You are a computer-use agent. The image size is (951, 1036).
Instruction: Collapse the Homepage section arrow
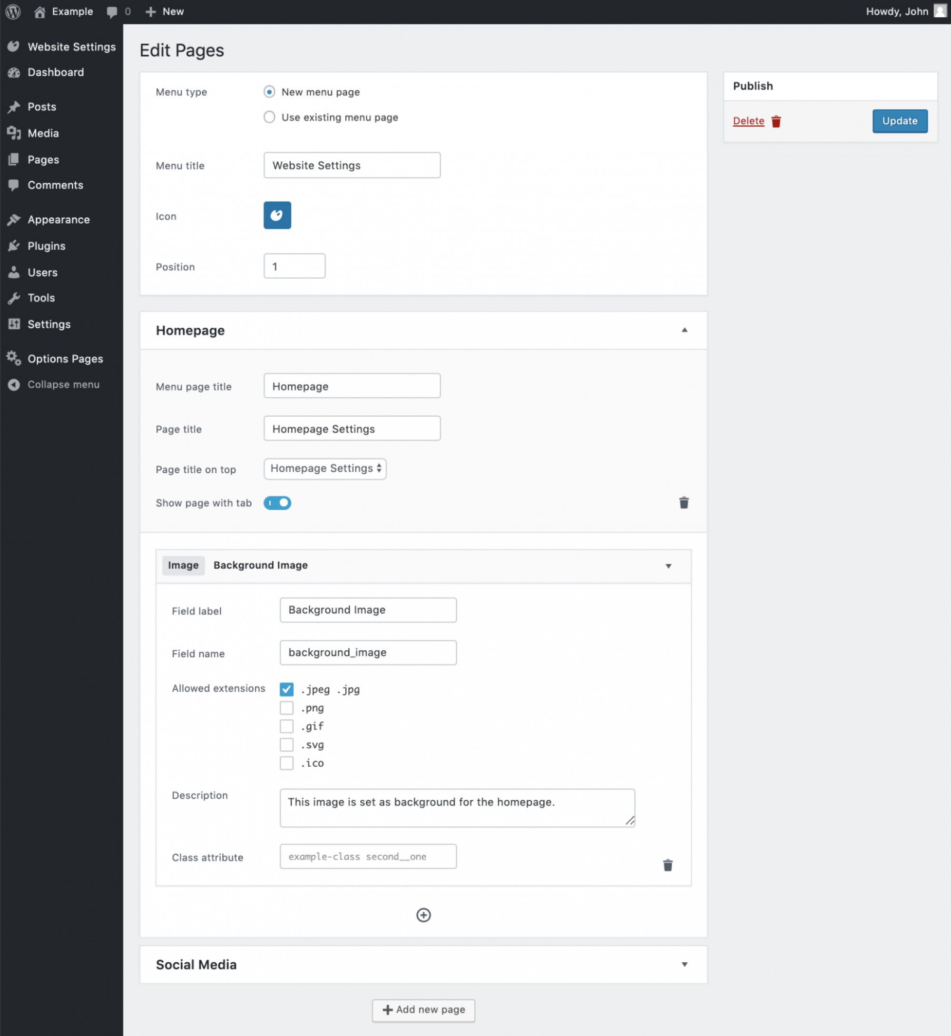click(684, 330)
